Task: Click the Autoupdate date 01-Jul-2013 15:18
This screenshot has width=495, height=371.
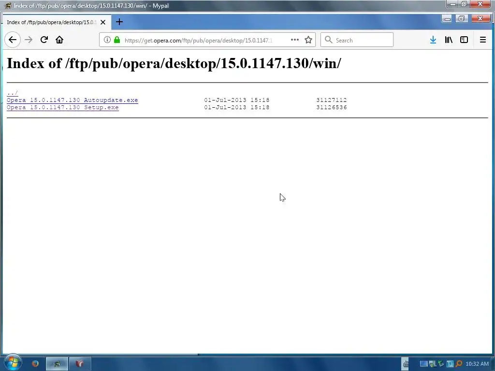Action: pos(237,100)
